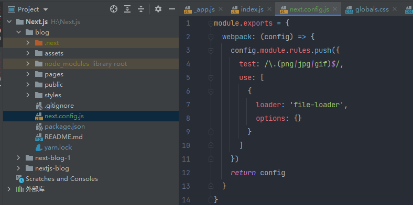The width and height of the screenshot is (413, 205).
Task: Click the 外部库 library bars icon
Action: click(x=20, y=189)
